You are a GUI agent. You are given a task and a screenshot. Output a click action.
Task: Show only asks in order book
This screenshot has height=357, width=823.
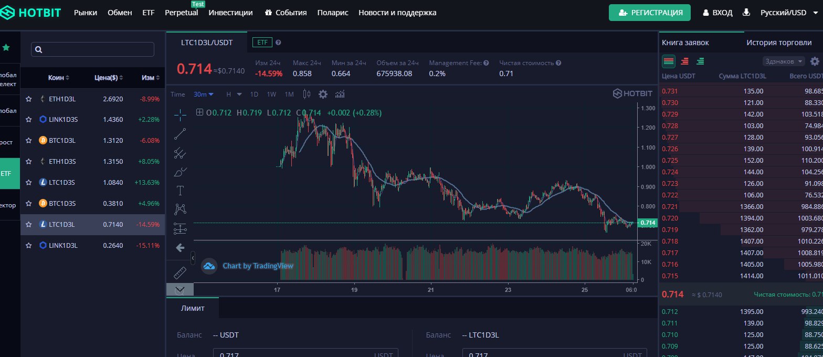pos(684,61)
